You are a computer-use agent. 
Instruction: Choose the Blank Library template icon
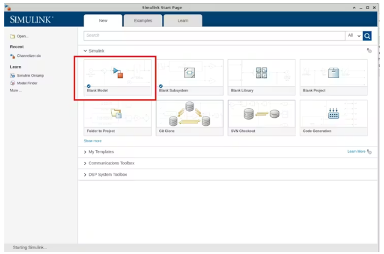[261, 73]
